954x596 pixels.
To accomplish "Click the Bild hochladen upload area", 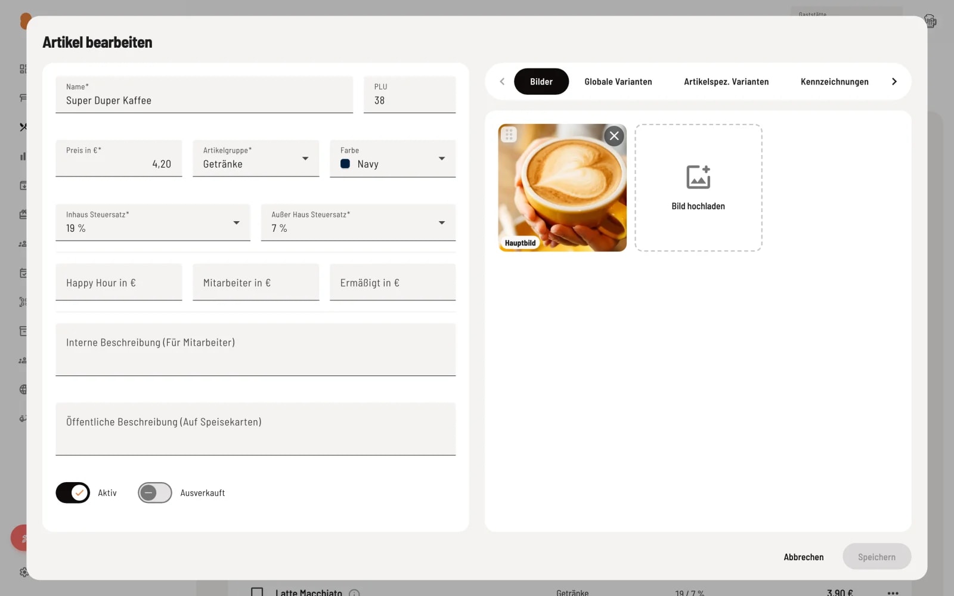I will [698, 188].
